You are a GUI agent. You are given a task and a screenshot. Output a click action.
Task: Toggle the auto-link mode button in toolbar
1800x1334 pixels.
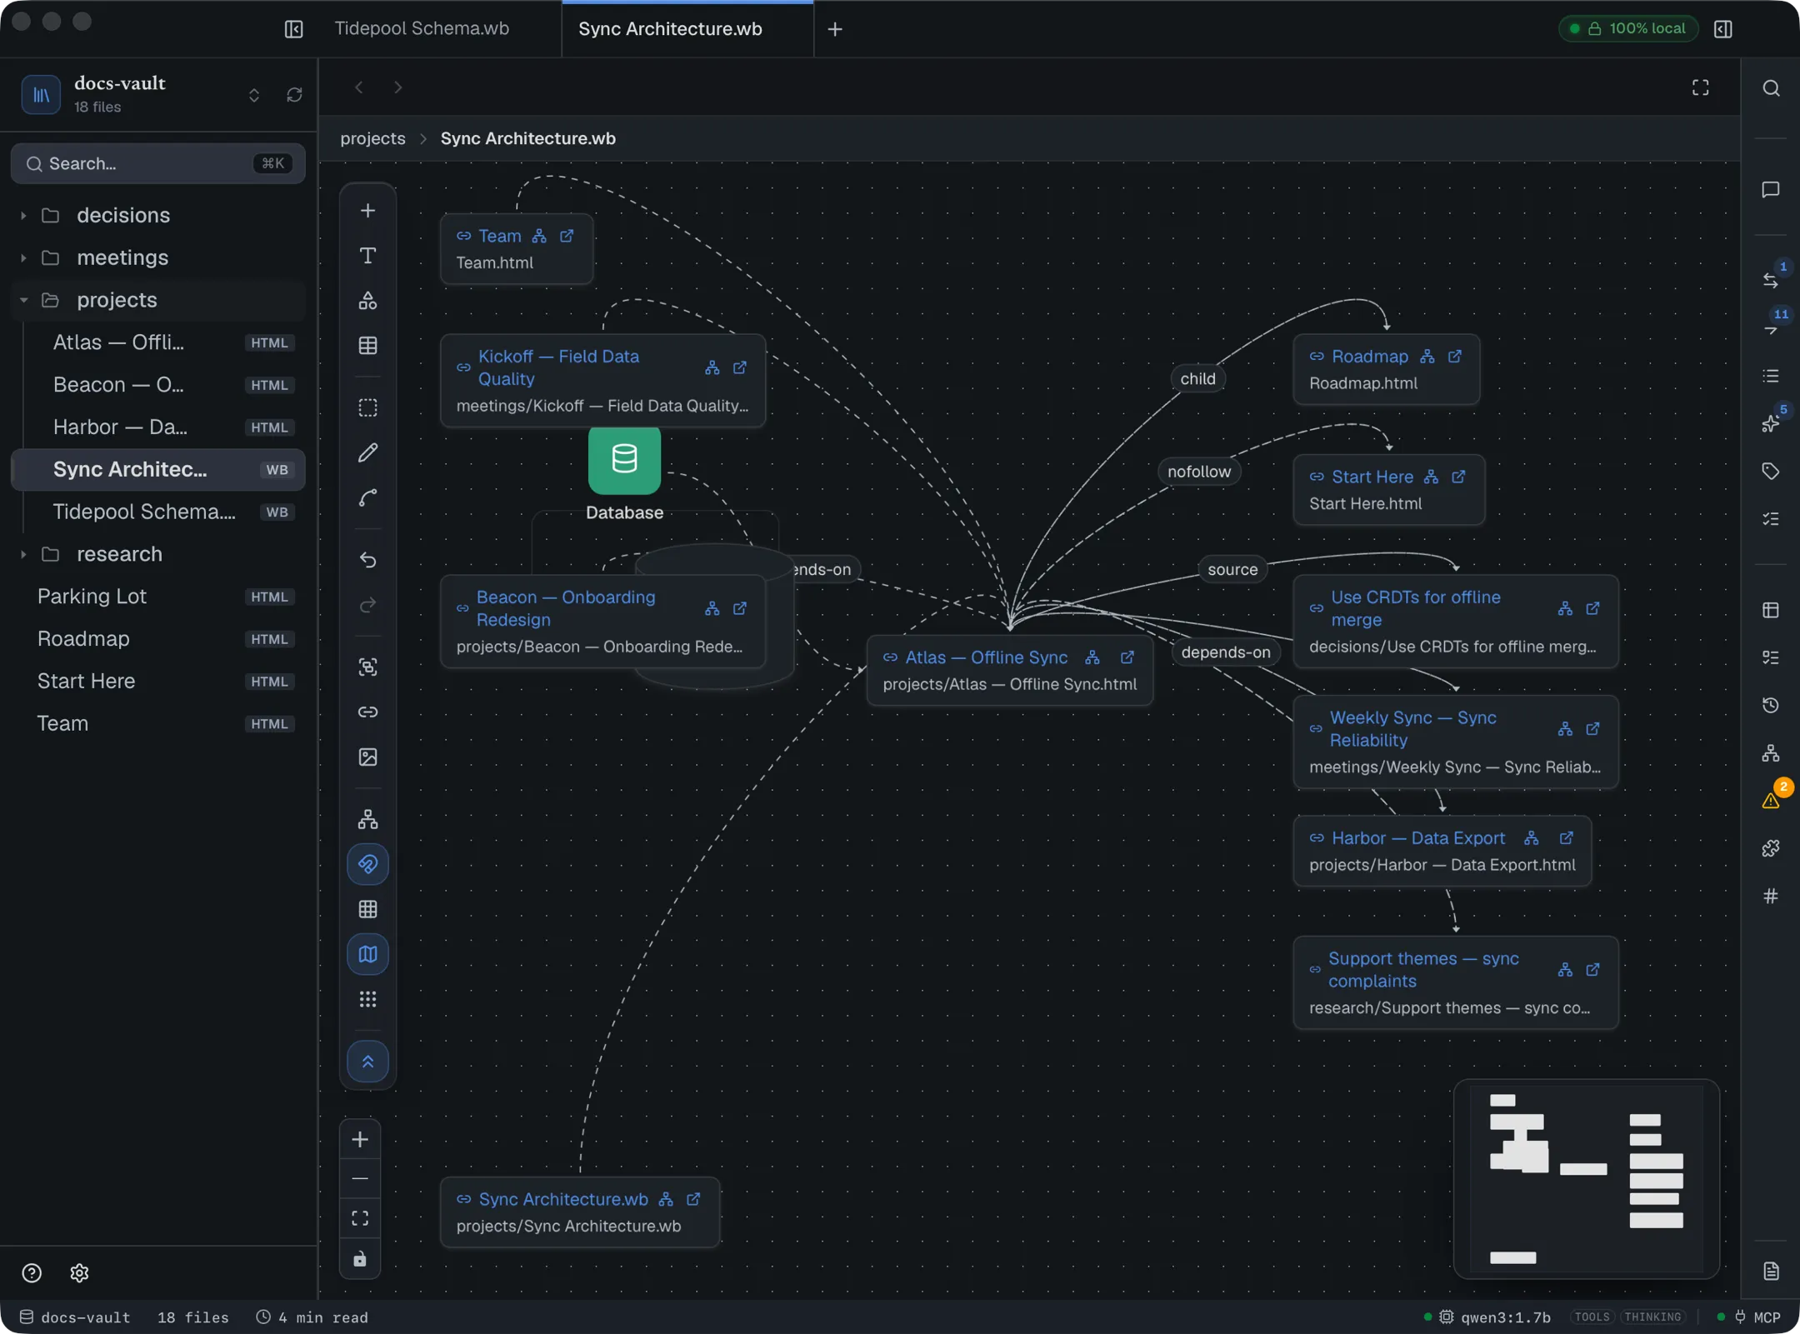click(x=367, y=864)
